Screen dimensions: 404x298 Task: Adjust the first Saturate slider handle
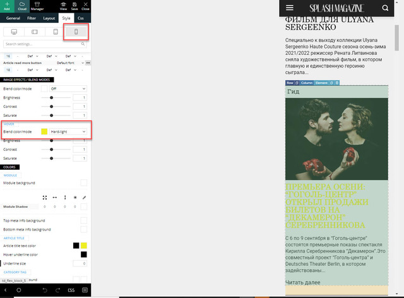(52, 116)
